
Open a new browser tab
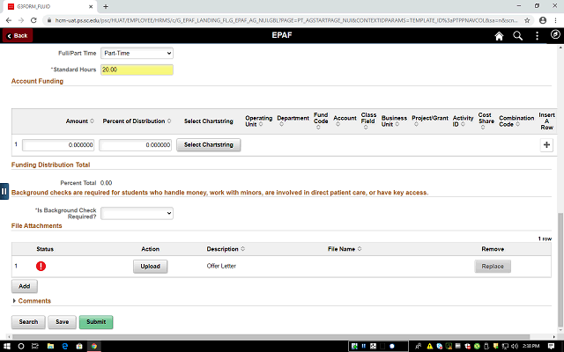(106, 6)
